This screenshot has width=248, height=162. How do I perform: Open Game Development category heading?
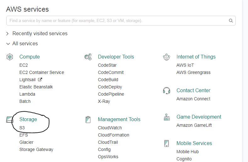click(199, 117)
